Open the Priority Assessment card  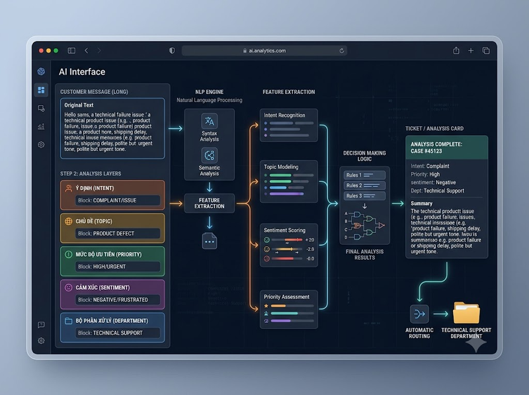pyautogui.click(x=289, y=309)
